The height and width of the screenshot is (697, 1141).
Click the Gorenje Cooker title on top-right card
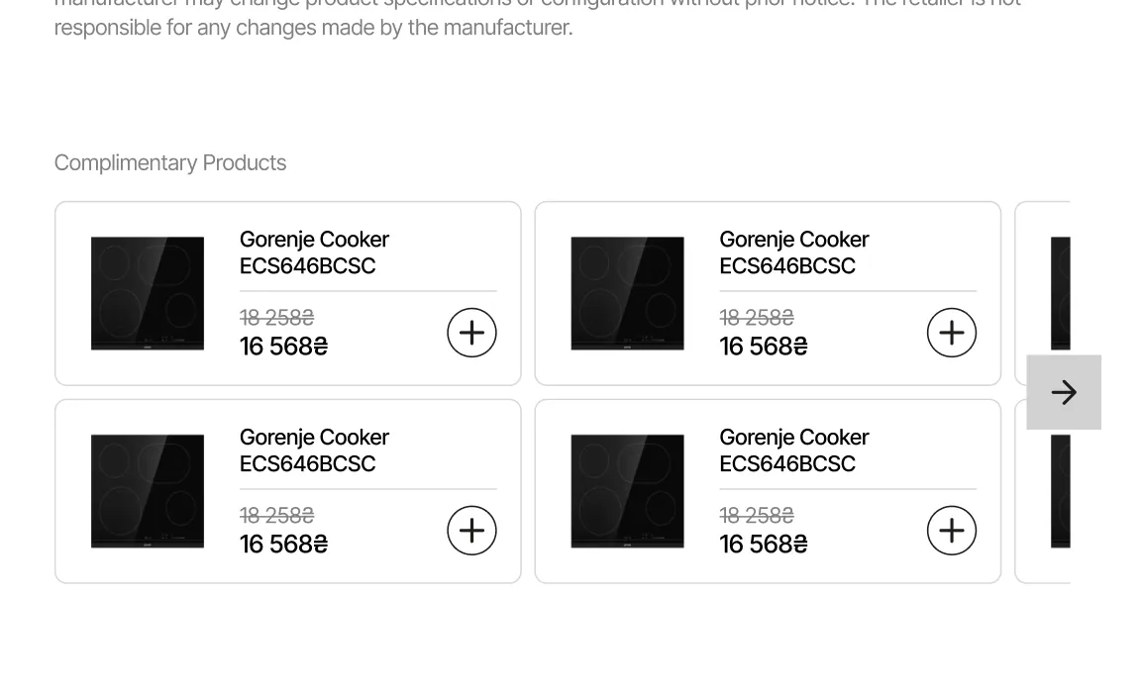(x=793, y=252)
